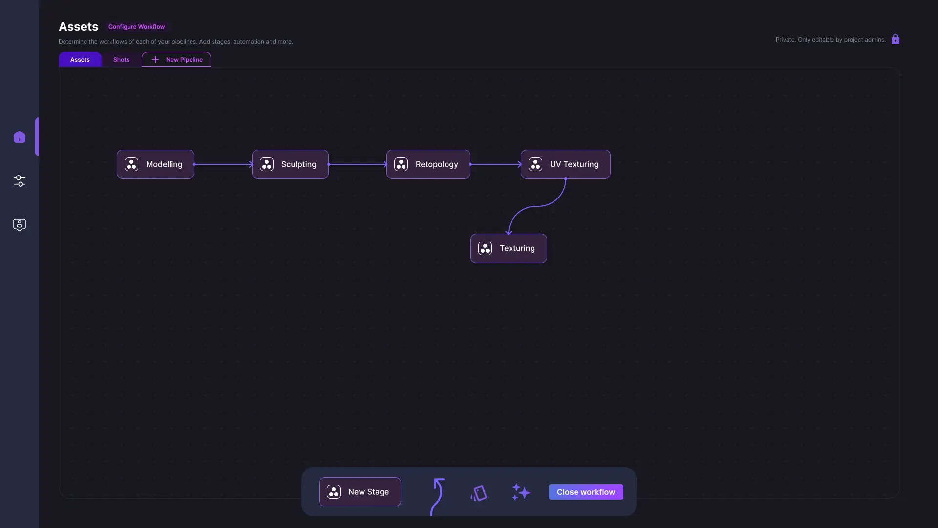Click the icon on Modelling stage node
This screenshot has height=528, width=938.
(x=131, y=164)
